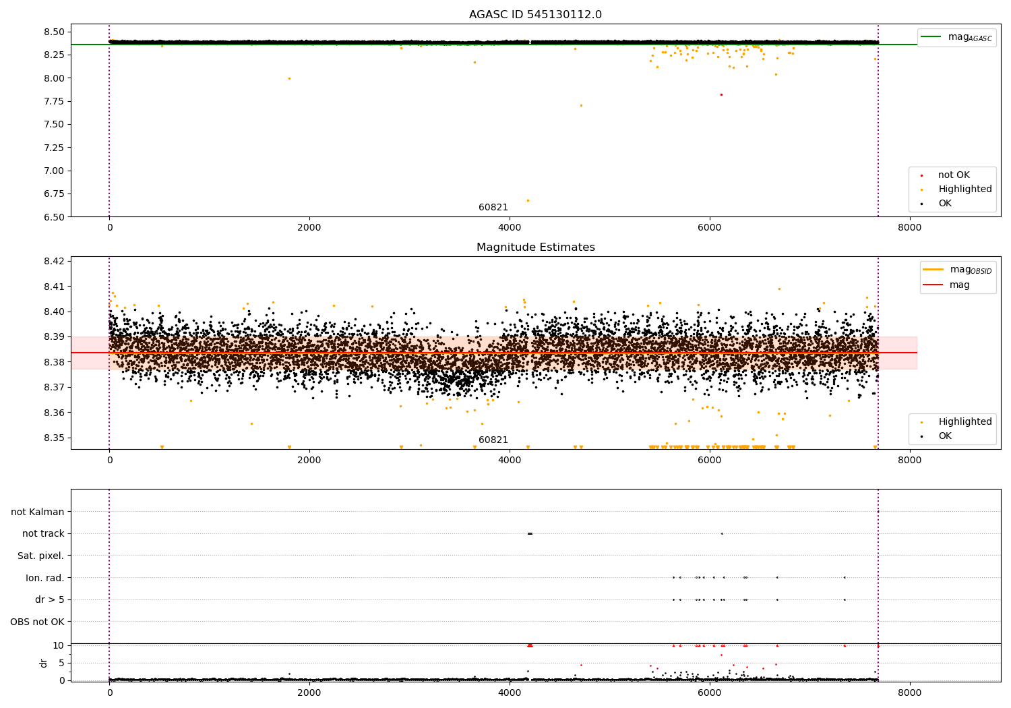Click the '8.42' y-axis tick in Magnitude Estimates
Viewport: 1011px width, 708px height.
(55, 261)
